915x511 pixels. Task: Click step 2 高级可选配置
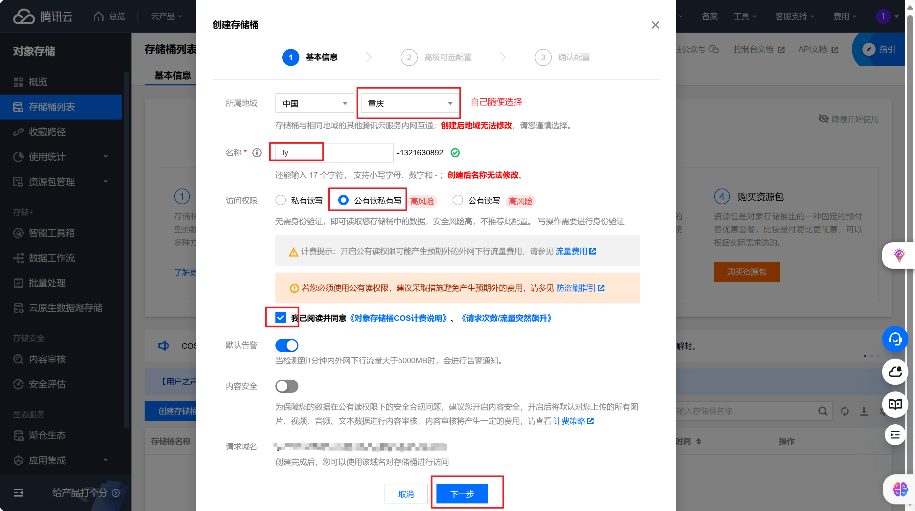[x=436, y=57]
